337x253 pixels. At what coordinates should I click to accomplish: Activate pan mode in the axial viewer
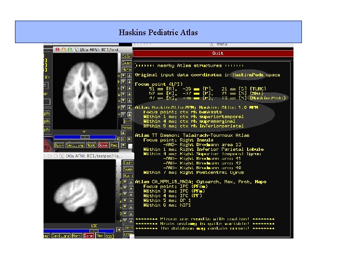[128, 121]
